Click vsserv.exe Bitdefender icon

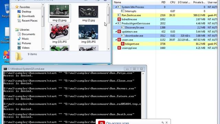click(119, 40)
